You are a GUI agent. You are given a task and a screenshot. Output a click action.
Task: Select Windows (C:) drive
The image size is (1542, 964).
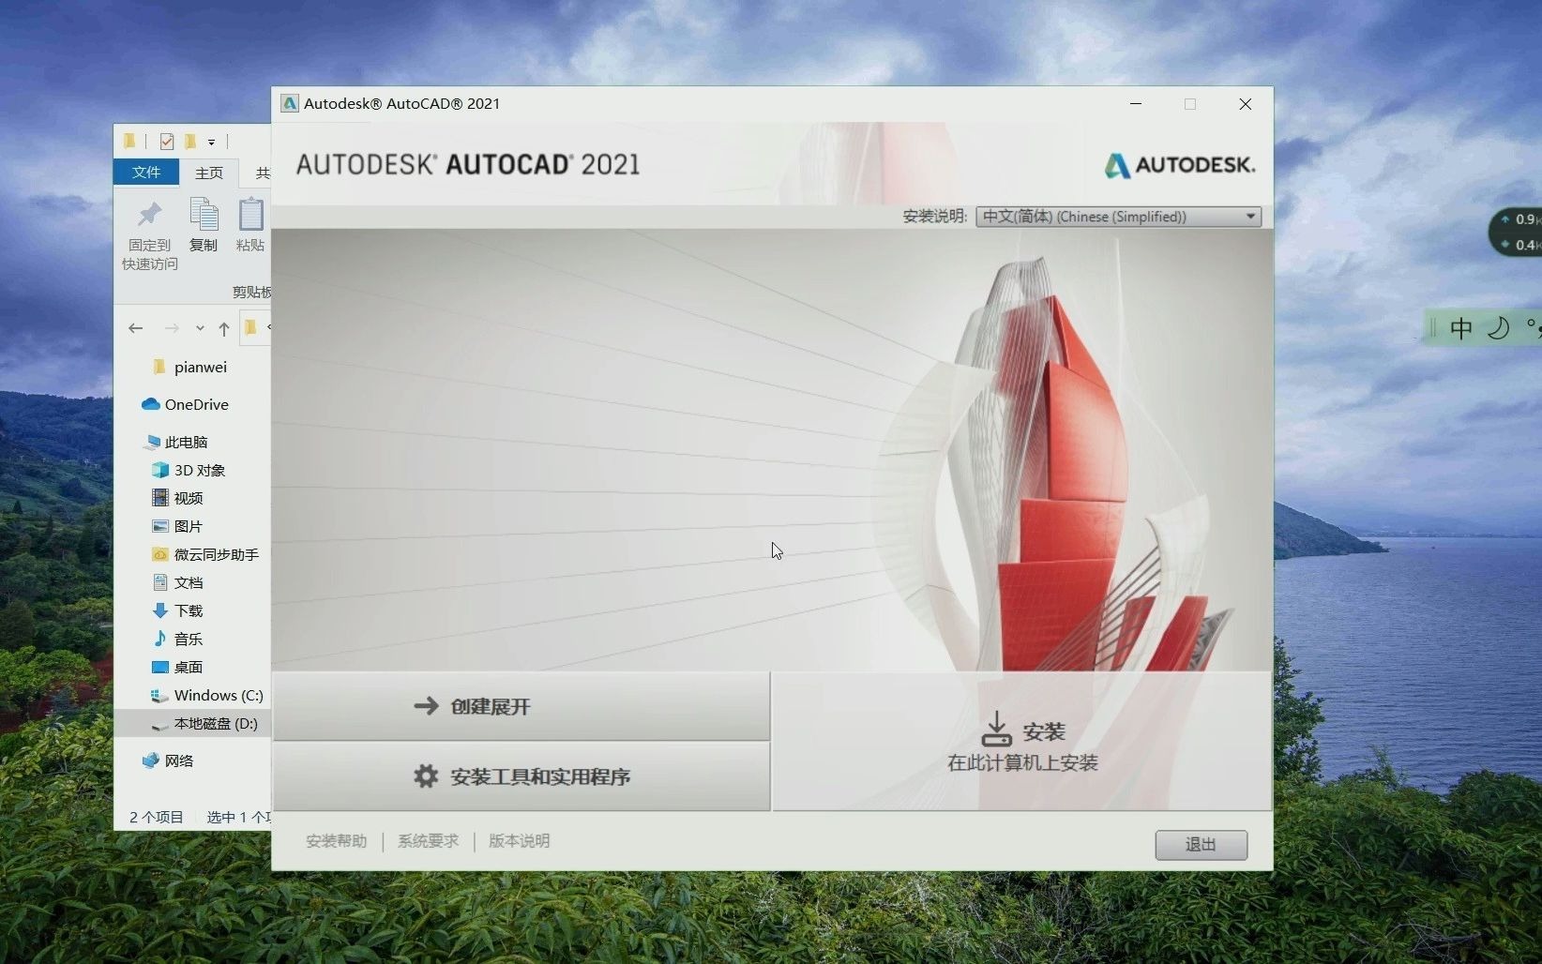click(192, 695)
